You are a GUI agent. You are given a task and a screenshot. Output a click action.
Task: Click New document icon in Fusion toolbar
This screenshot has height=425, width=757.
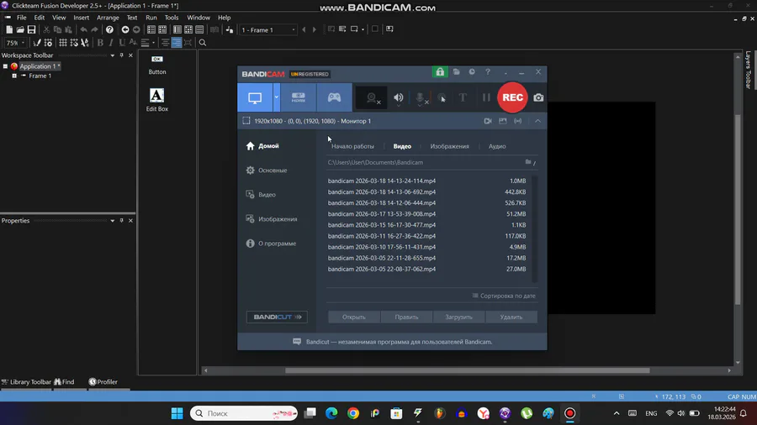point(9,30)
